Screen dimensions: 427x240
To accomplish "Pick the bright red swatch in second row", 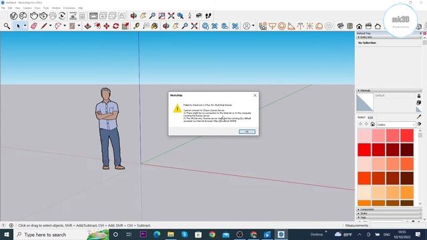I will tap(364, 149).
